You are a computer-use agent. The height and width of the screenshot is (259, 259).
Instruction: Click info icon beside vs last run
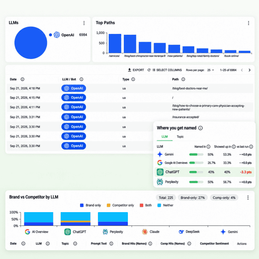coord(251,147)
